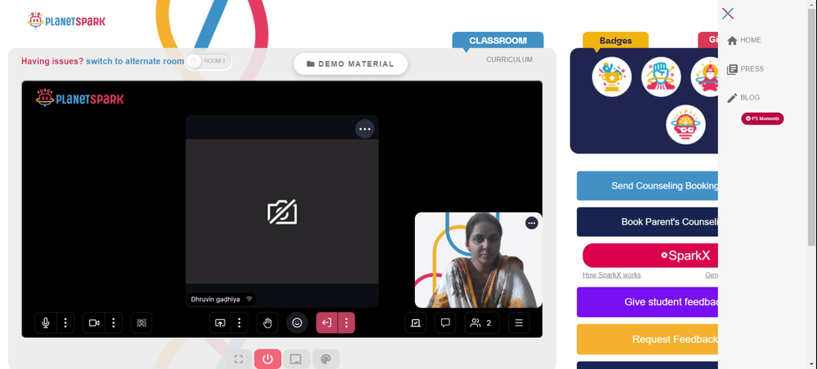The image size is (817, 369).
Task: Click Request Feedback button
Action: pos(647,340)
